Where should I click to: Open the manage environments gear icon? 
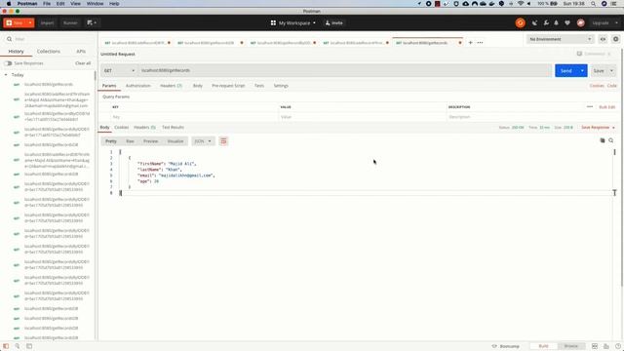[615, 39]
